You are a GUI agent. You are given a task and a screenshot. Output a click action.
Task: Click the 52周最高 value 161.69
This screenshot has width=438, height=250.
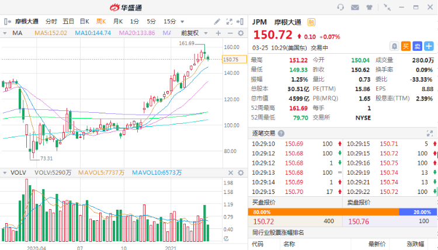point(298,108)
